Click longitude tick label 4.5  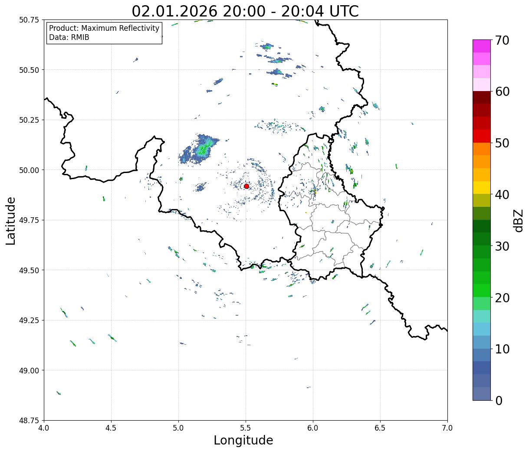(111, 428)
